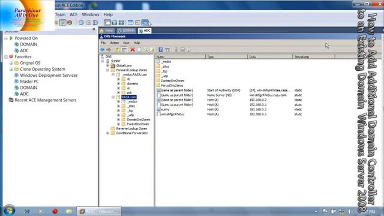Expand the Conditional Forwarders node
The image size is (384, 216).
tap(108, 133)
